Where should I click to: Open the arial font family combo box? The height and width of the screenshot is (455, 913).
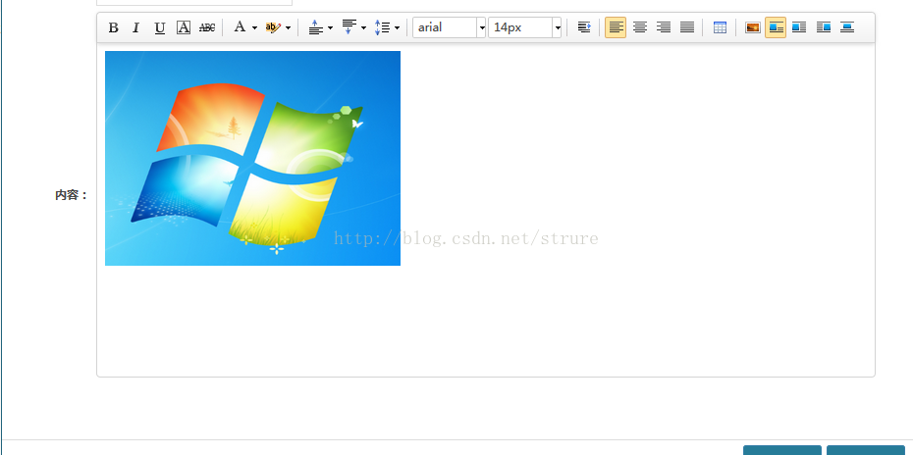coord(449,27)
